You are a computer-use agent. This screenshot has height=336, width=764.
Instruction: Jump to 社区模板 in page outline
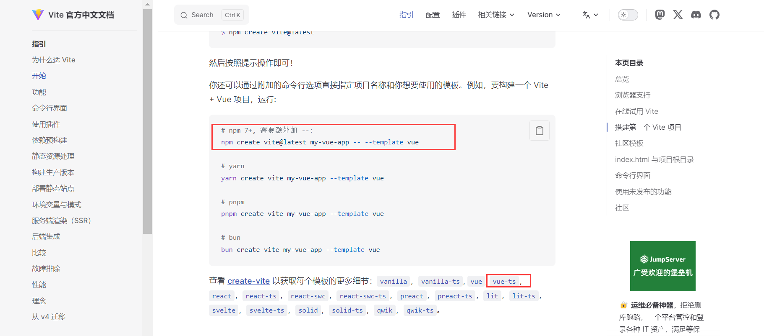click(629, 143)
